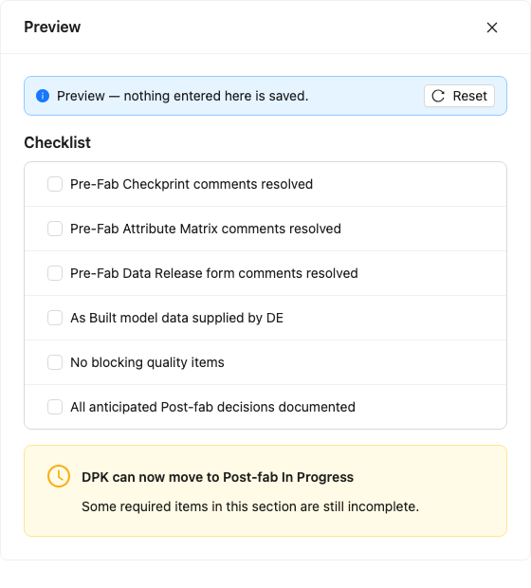This screenshot has width=531, height=588.
Task: Click the circular arrow icon inside Reset
Action: 438,96
